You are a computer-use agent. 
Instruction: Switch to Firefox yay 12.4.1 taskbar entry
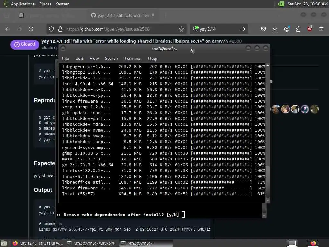(x=38, y=243)
